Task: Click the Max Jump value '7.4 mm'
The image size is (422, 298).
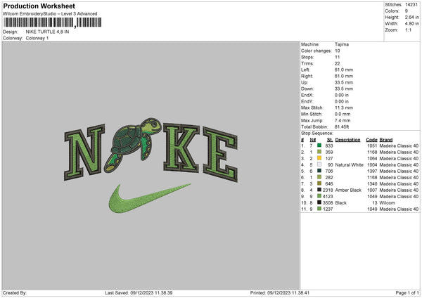Action: 343,120
